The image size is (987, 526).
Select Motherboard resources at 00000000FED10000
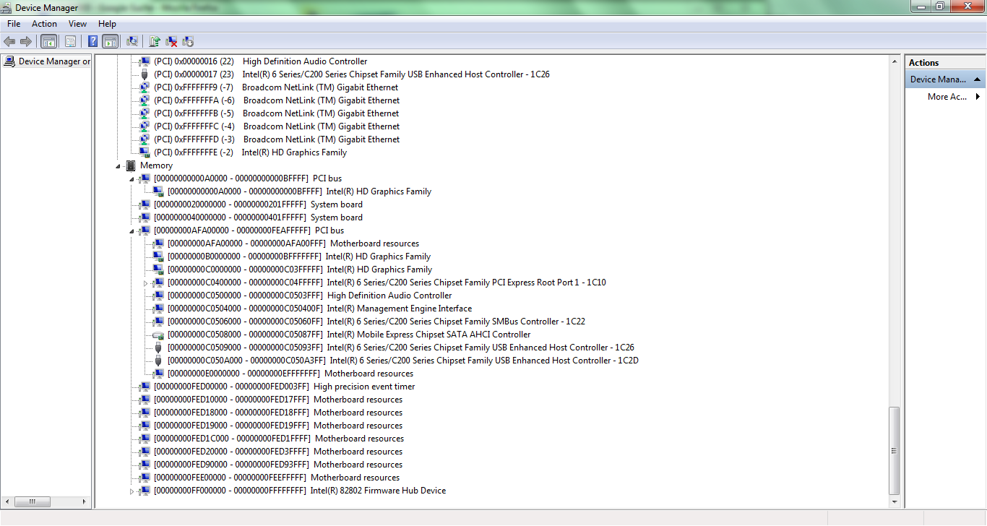278,400
